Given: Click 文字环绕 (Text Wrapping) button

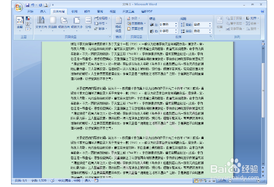Looking at the screenshot, I should [234, 29].
